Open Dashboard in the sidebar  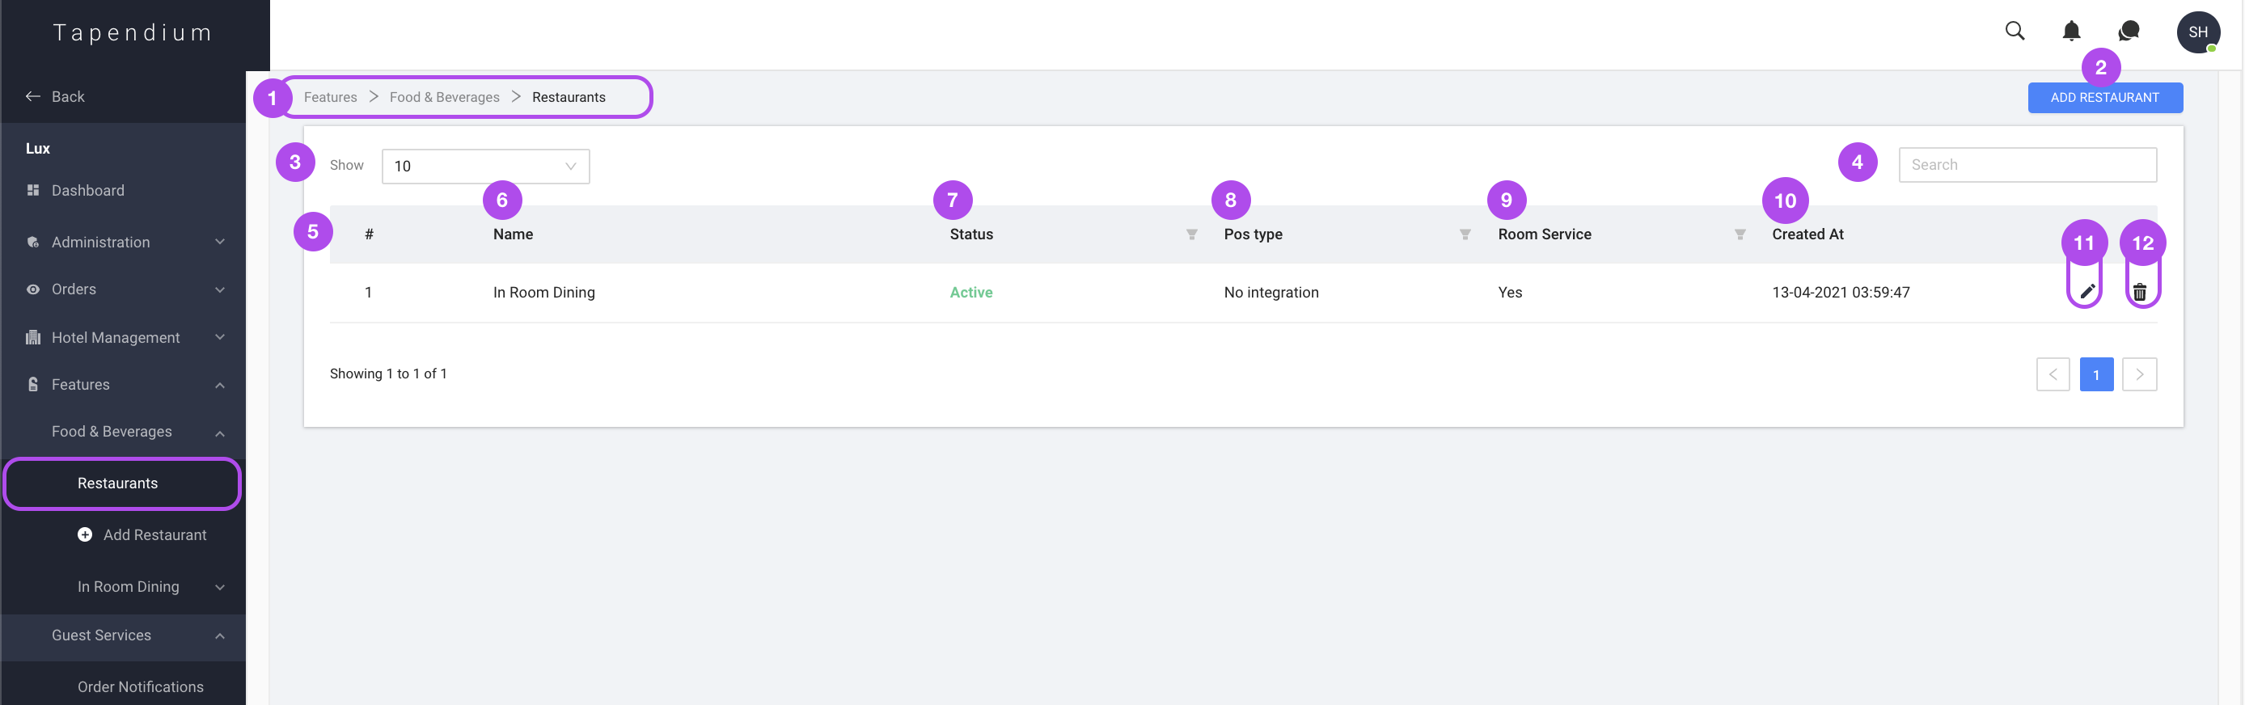pyautogui.click(x=87, y=191)
